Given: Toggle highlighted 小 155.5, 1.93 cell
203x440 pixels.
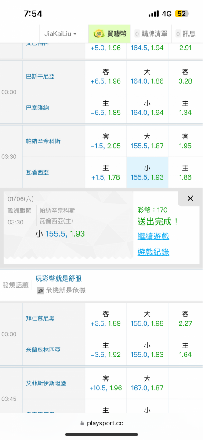Looking at the screenshot, I should [147, 172].
